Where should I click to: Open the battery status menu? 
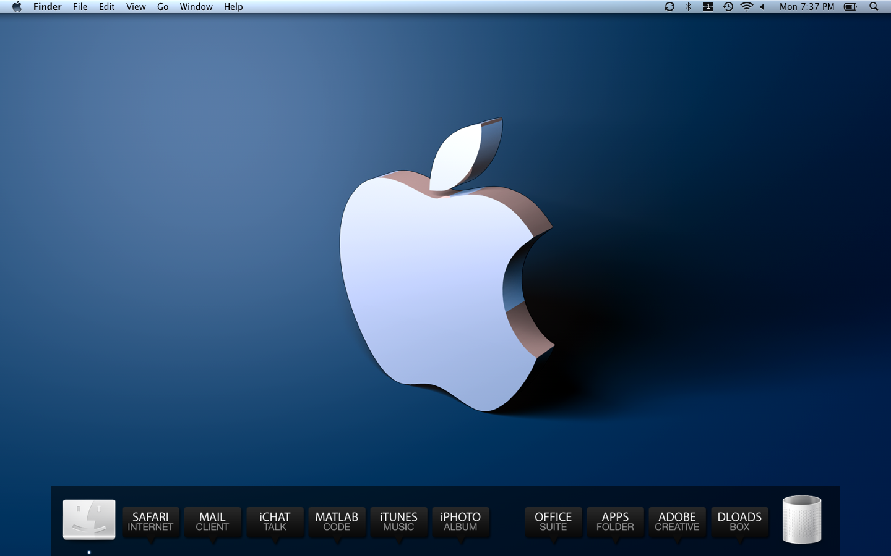(851, 7)
